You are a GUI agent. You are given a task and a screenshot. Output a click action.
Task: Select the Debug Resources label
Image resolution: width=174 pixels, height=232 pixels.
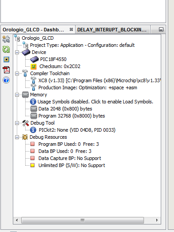(x=48, y=137)
